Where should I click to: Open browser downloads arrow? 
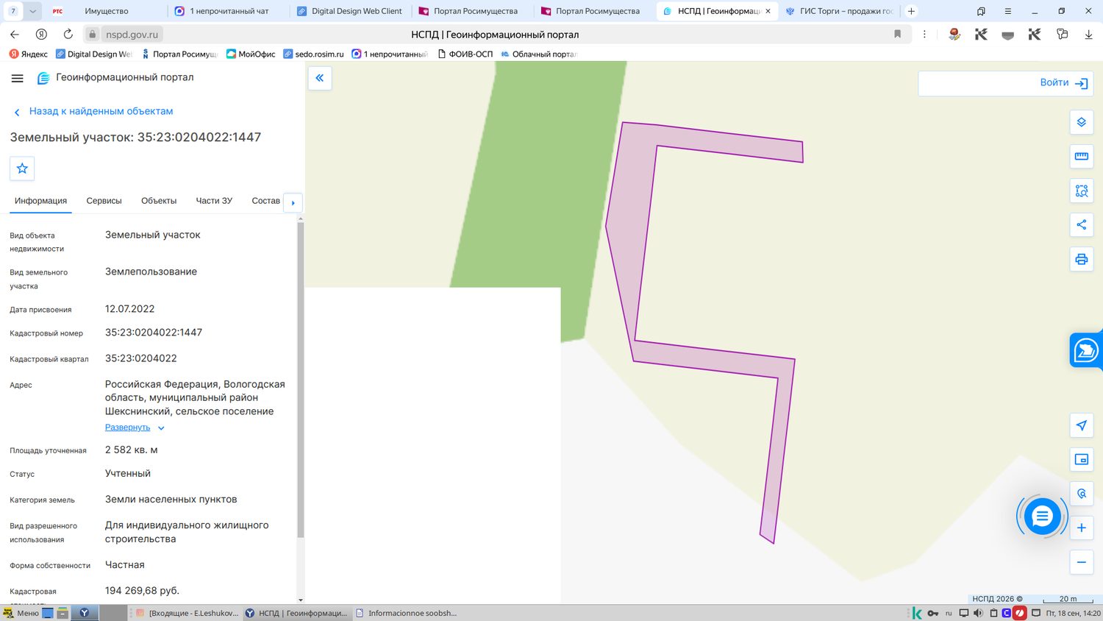pos(1088,34)
